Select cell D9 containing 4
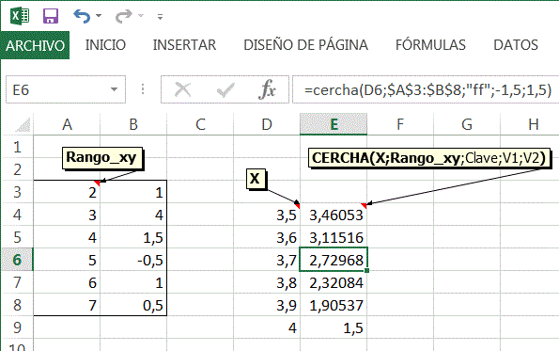This screenshot has width=559, height=351. tap(267, 327)
